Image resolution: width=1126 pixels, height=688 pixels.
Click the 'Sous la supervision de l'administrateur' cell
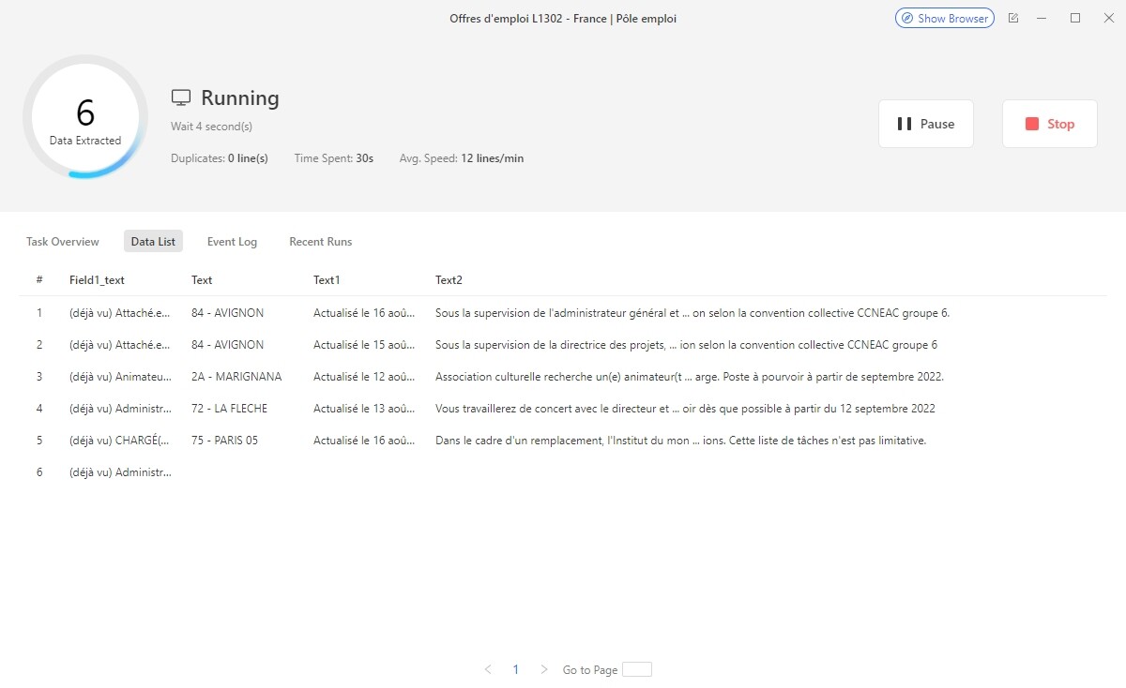[692, 313]
